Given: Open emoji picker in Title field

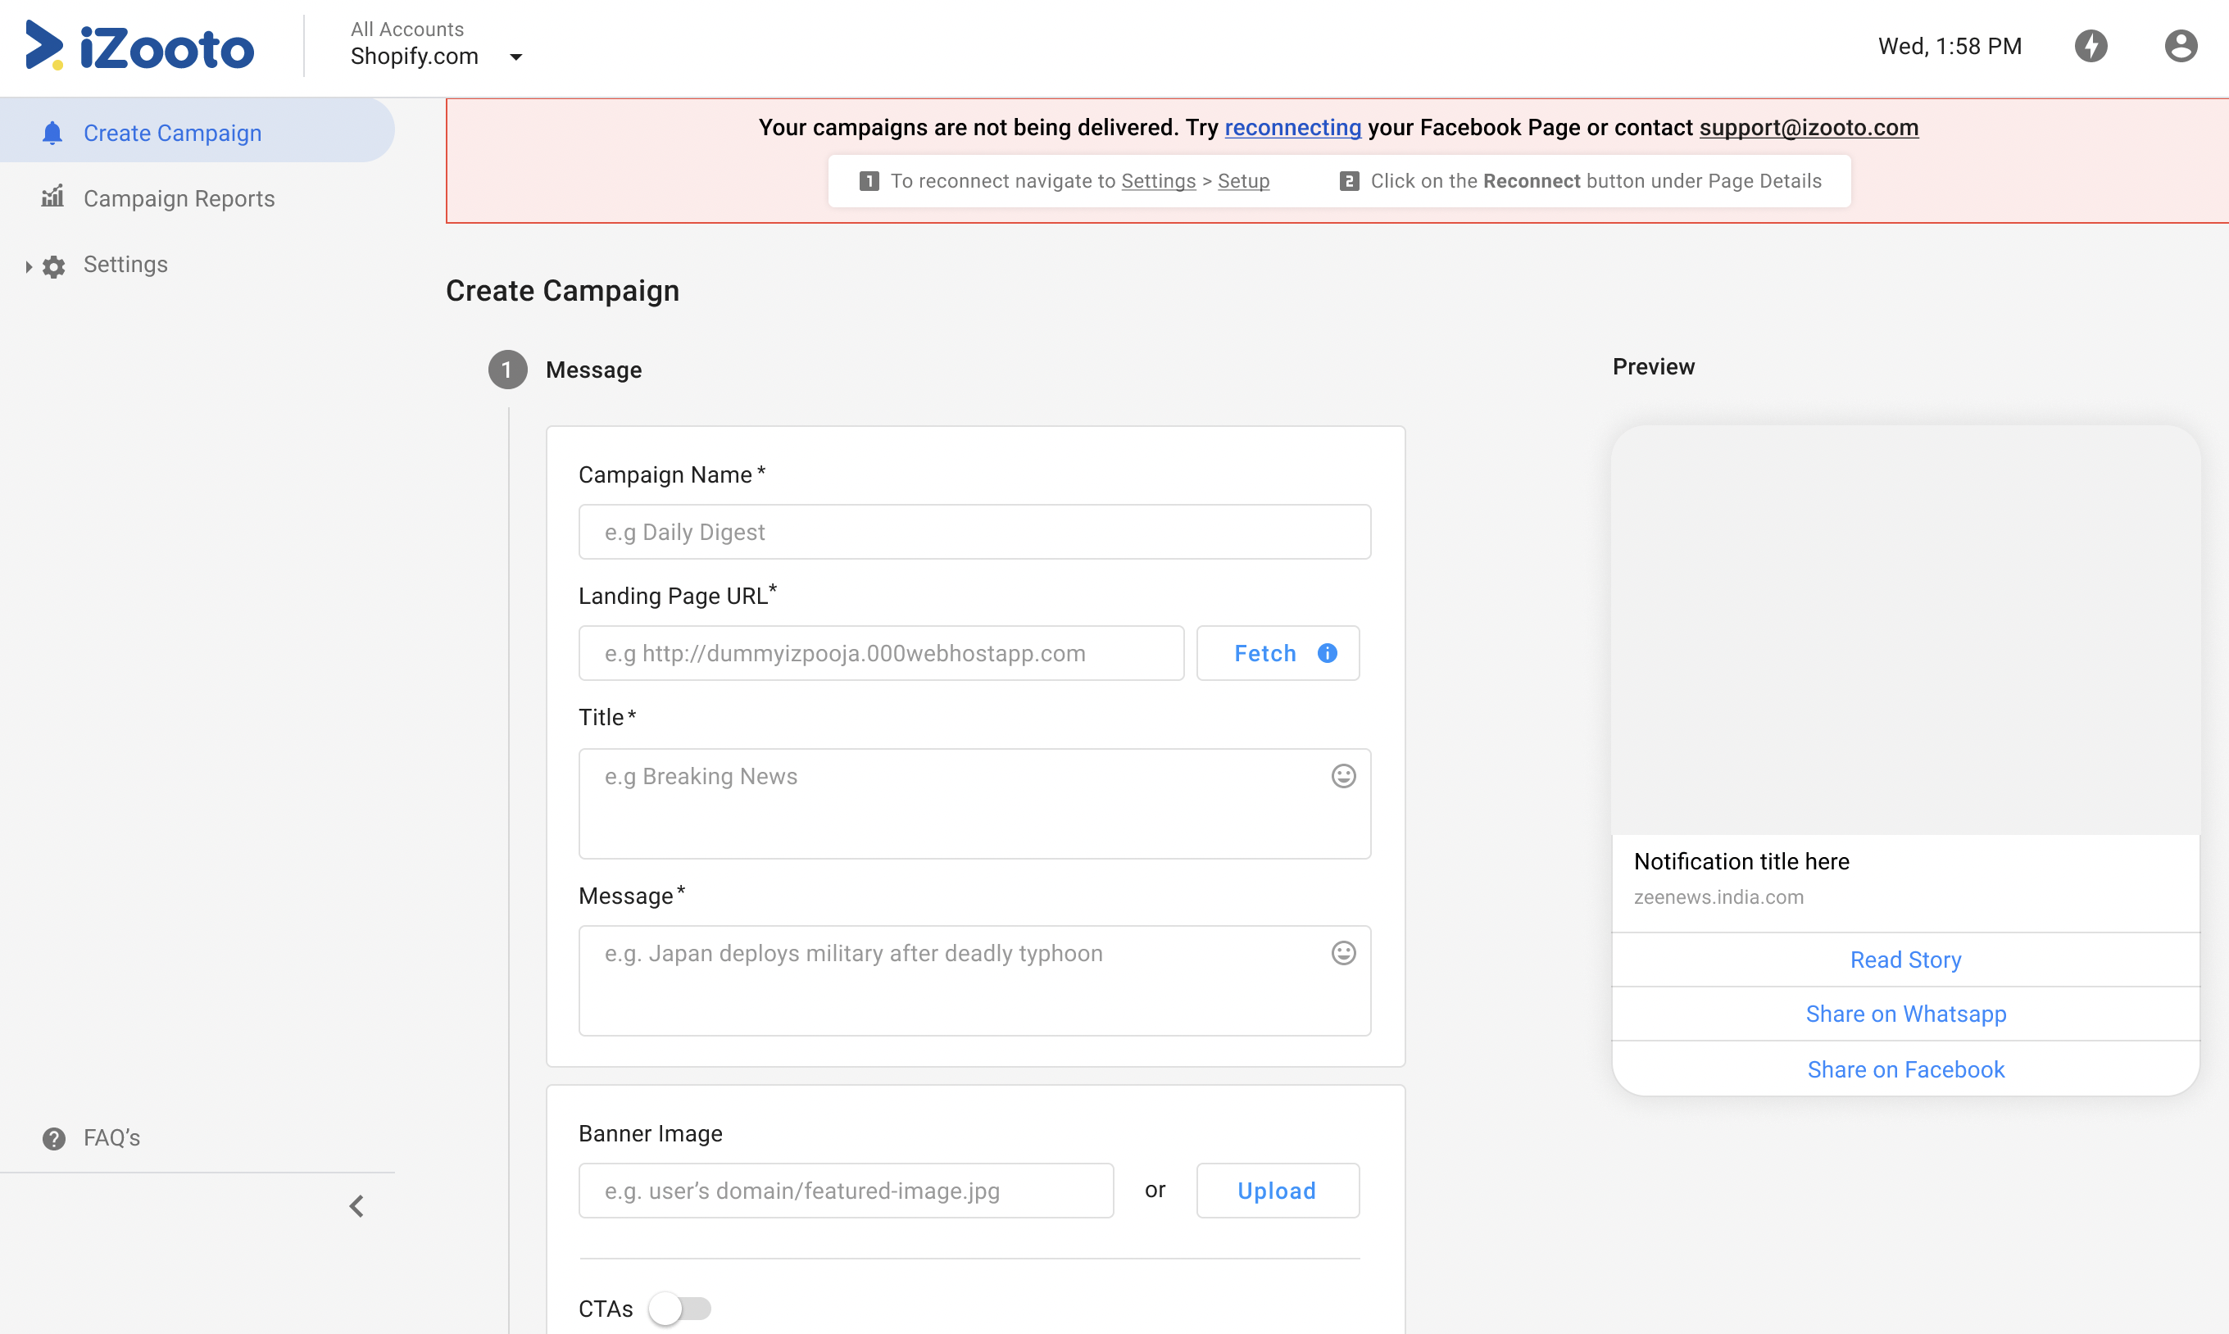Looking at the screenshot, I should click(x=1343, y=776).
